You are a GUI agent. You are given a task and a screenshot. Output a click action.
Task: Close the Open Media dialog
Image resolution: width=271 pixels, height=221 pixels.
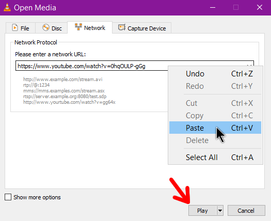[260, 8]
